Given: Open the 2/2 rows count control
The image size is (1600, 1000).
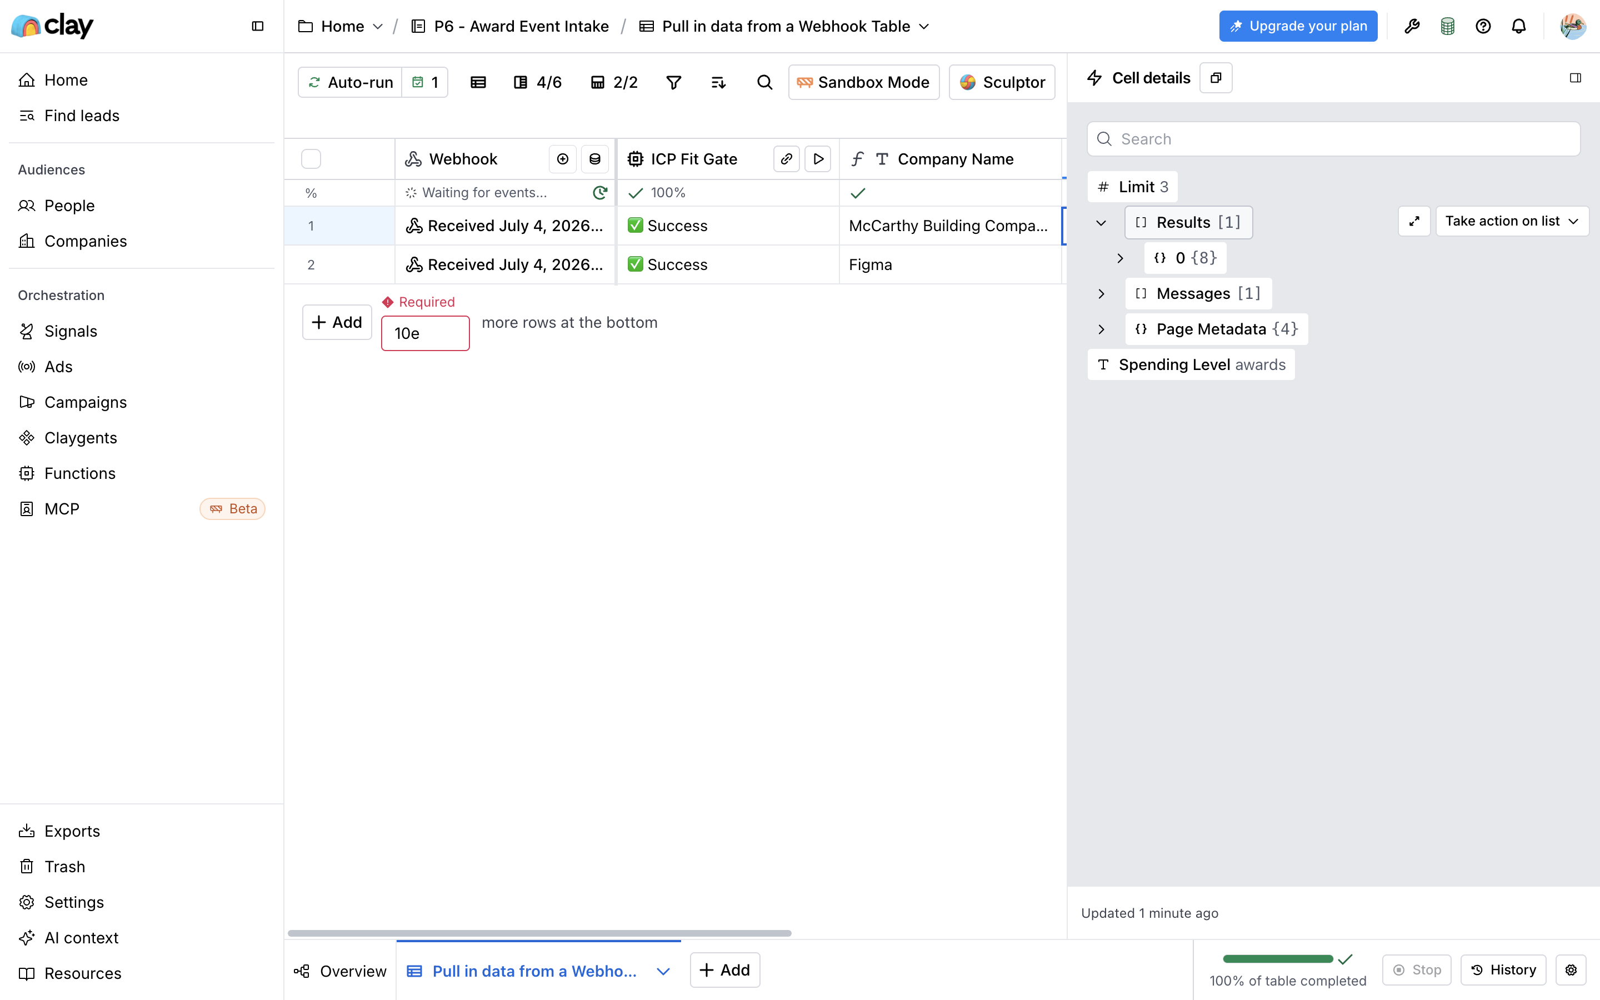Looking at the screenshot, I should pos(614,82).
